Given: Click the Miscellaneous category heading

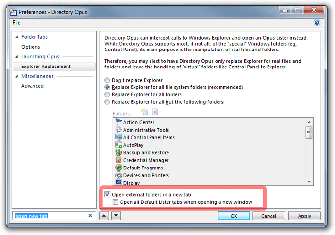Looking at the screenshot, I should tap(37, 76).
